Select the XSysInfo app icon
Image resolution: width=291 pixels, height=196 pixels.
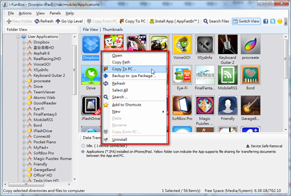tap(205, 45)
